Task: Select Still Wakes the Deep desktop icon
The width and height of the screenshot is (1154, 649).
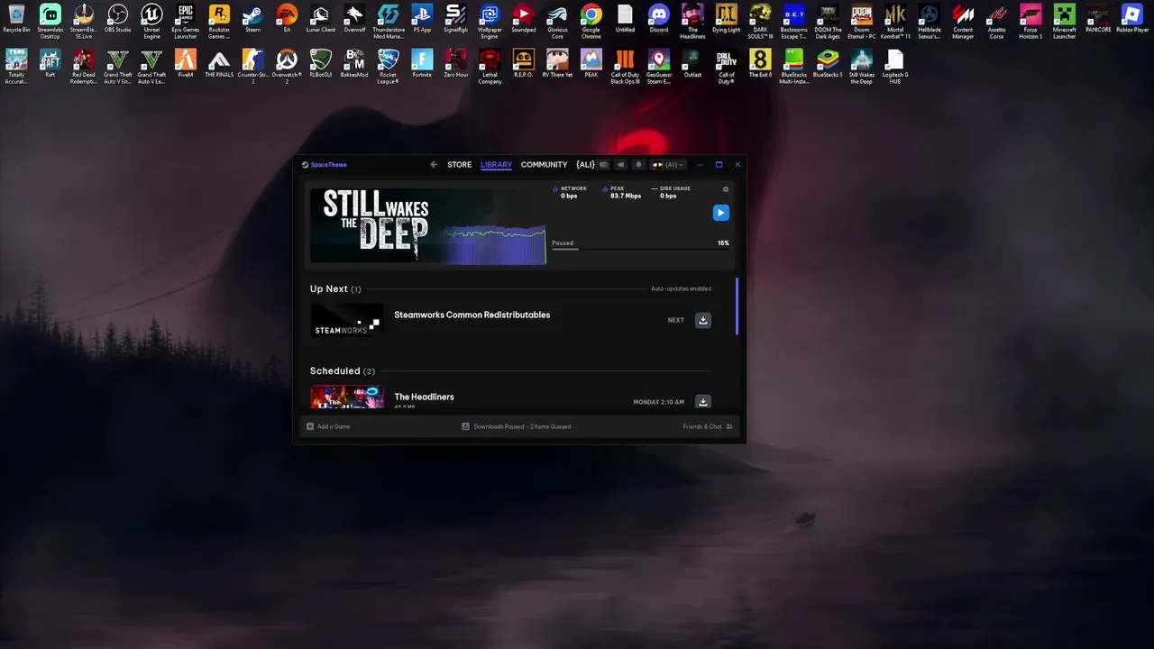Action: [x=862, y=65]
